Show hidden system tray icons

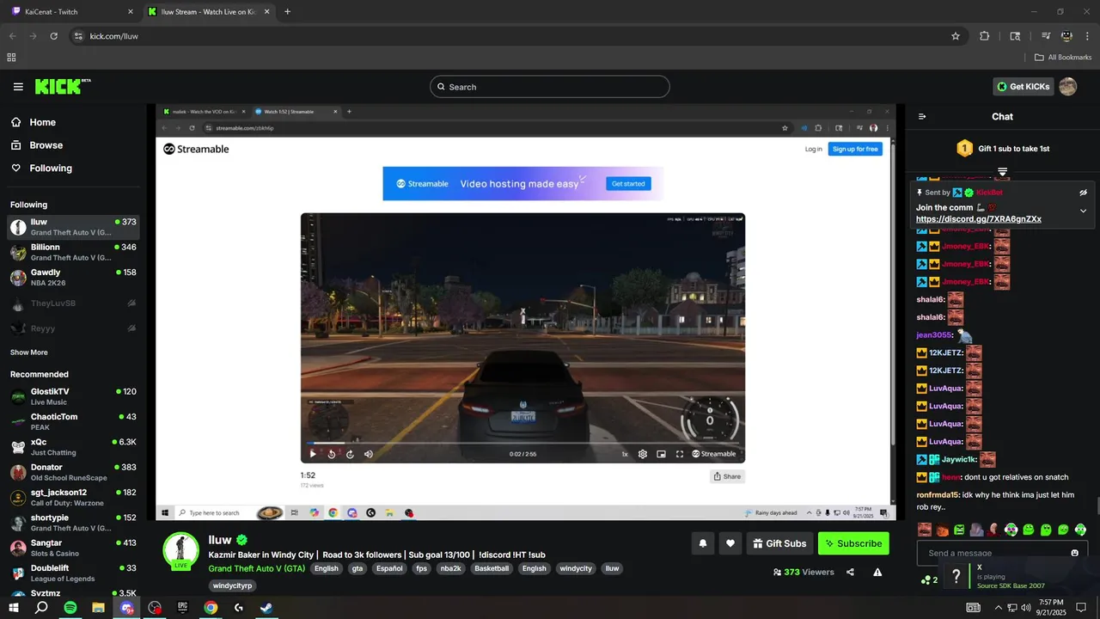[x=998, y=608]
